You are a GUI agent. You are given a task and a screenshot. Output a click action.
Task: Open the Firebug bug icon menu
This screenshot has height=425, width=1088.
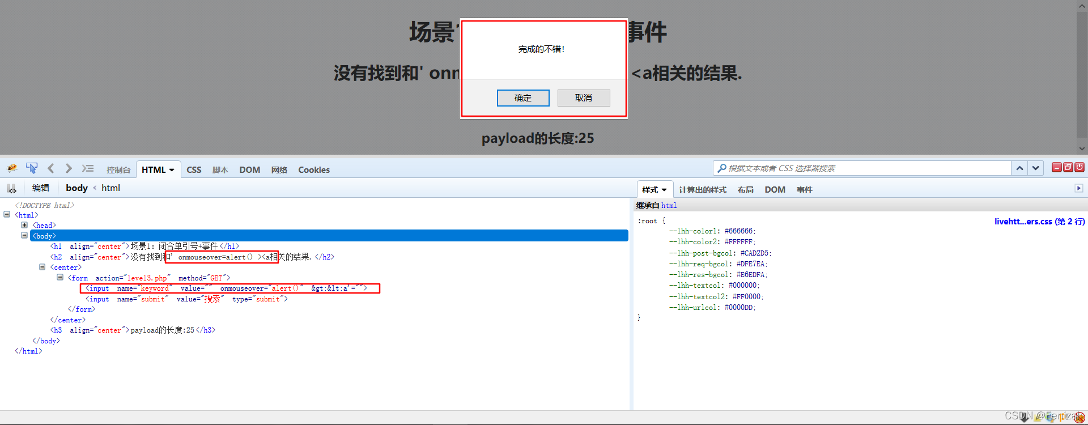click(x=12, y=168)
